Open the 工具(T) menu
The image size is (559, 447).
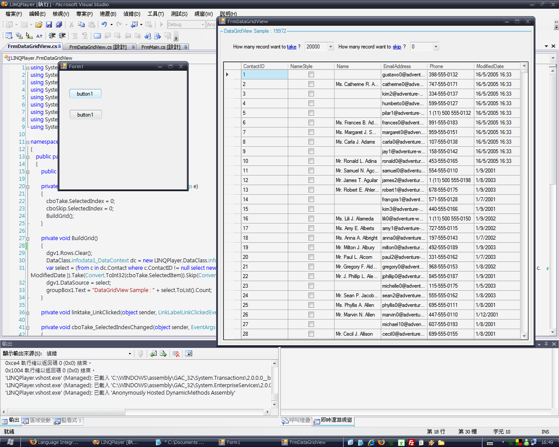[x=155, y=14]
